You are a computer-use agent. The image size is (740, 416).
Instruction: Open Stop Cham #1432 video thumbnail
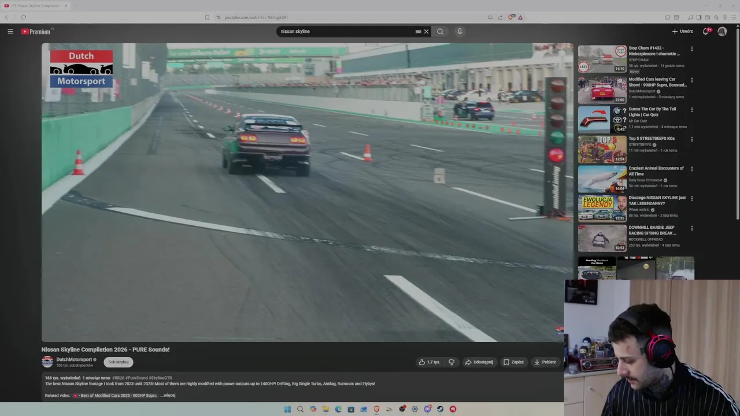(602, 59)
